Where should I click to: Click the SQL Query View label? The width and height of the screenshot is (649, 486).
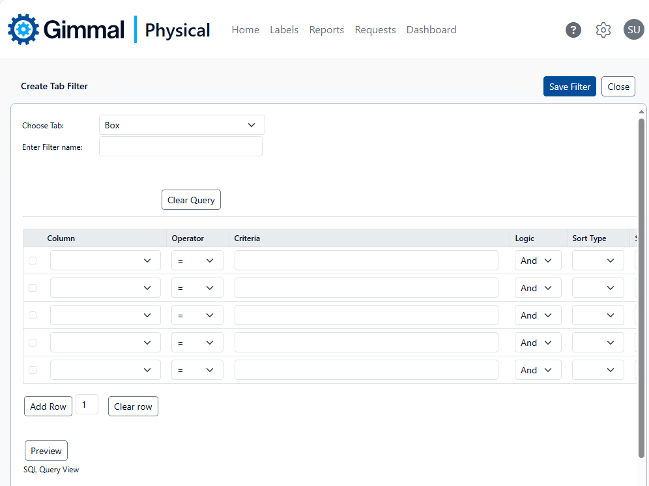[x=51, y=470]
